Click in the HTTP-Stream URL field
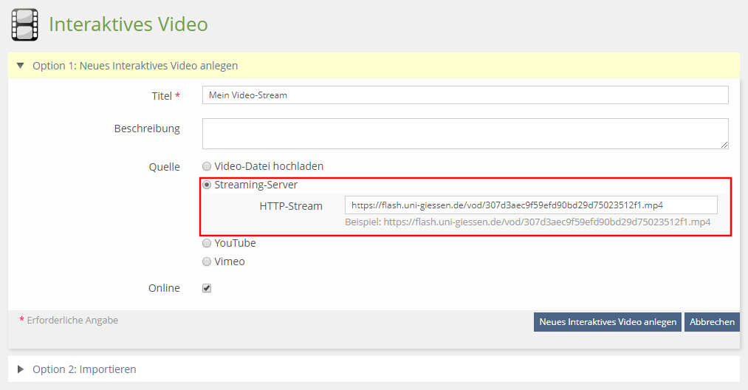 tap(530, 205)
